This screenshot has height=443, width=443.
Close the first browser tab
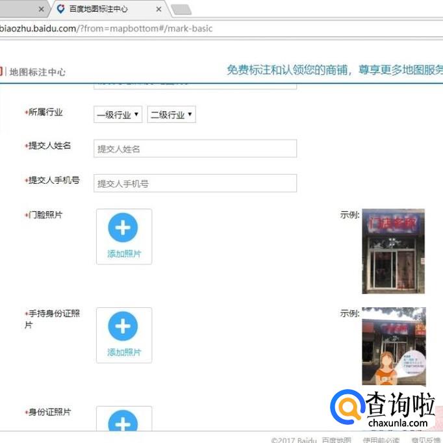pyautogui.click(x=42, y=9)
